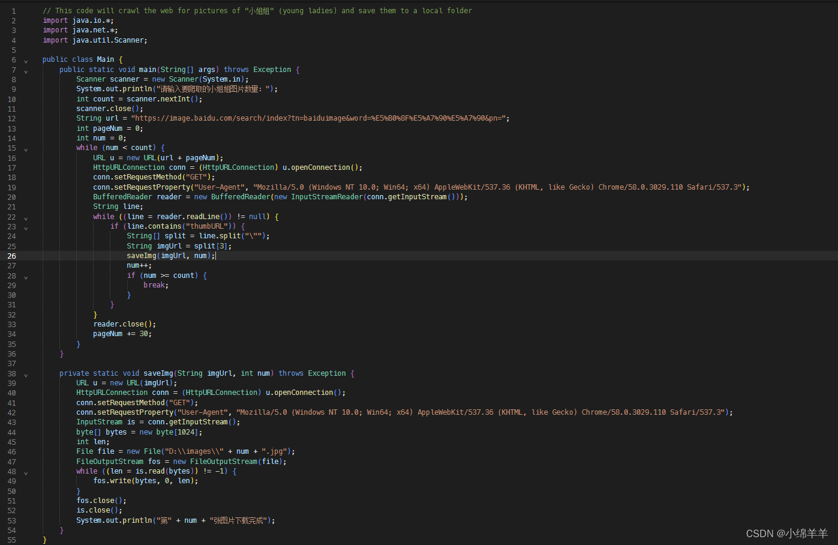This screenshot has width=838, height=545.
Task: Collapse the main method fold arrow
Action: [26, 71]
